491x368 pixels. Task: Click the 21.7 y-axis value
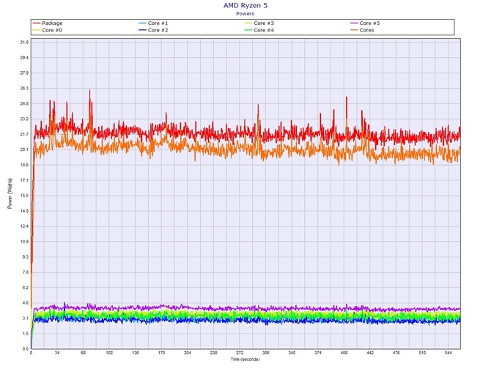(x=24, y=134)
